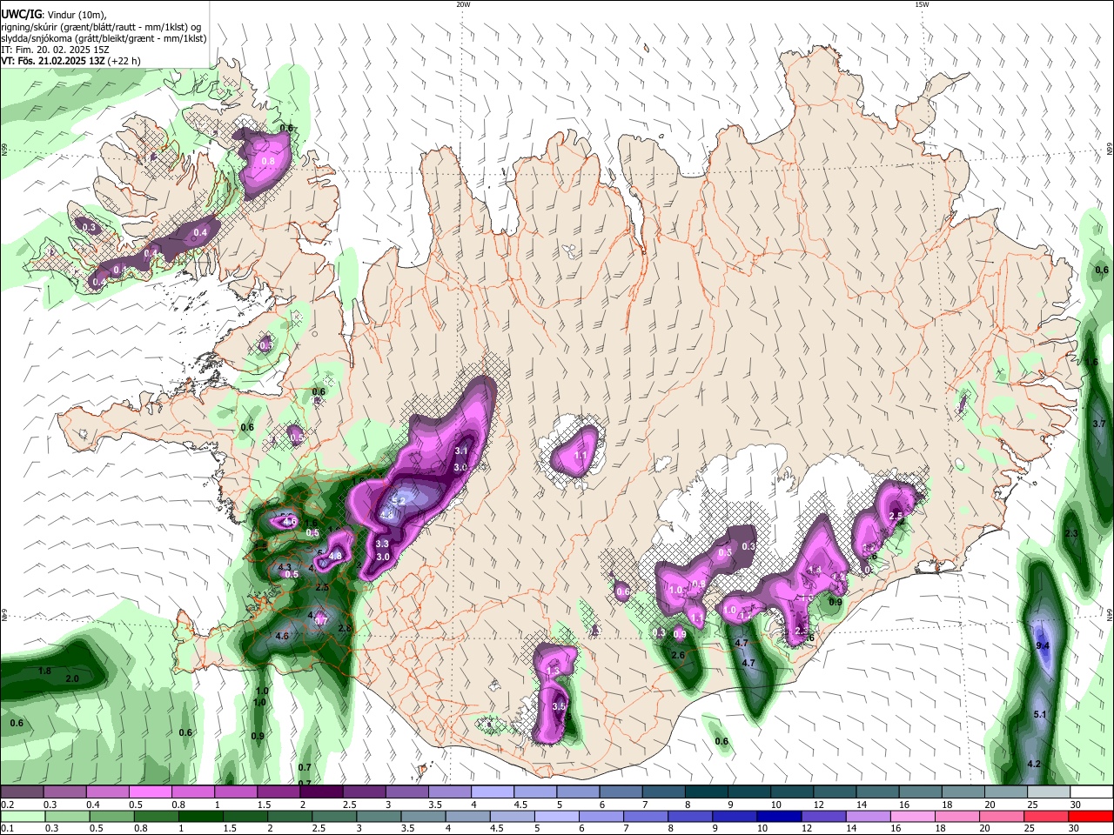This screenshot has height=835, width=1114.
Task: Select the "slydda/snjókoma (grátt/bleikt/grænt - mm/1klst)" line
Action: (104, 38)
